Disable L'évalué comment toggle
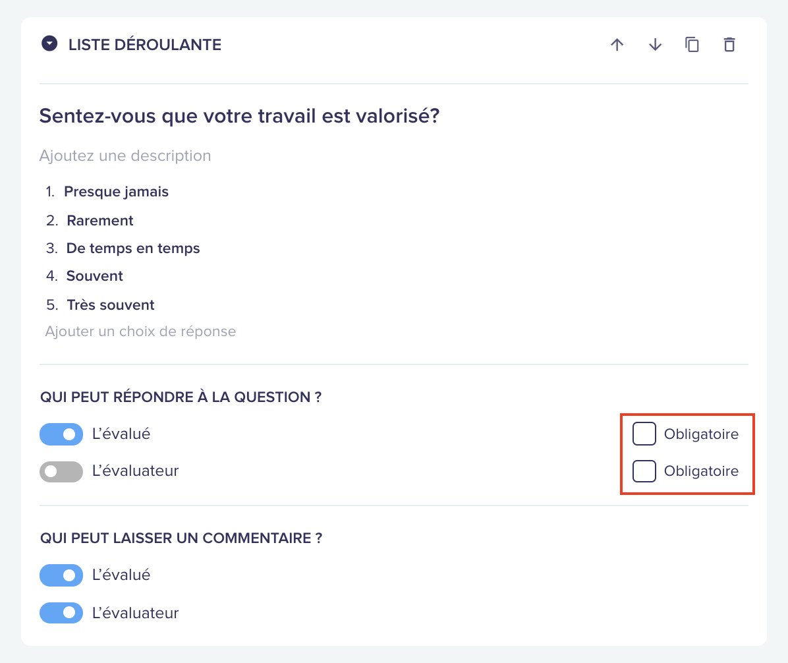This screenshot has height=663, width=788. (61, 575)
